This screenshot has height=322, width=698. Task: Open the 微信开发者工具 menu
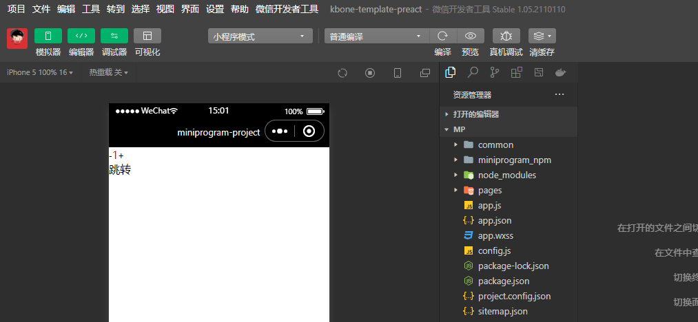(x=287, y=9)
